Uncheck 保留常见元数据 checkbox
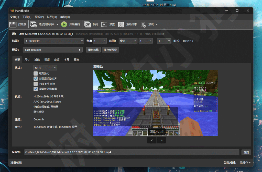Screen dimensions: 262x172 click(x=36, y=89)
